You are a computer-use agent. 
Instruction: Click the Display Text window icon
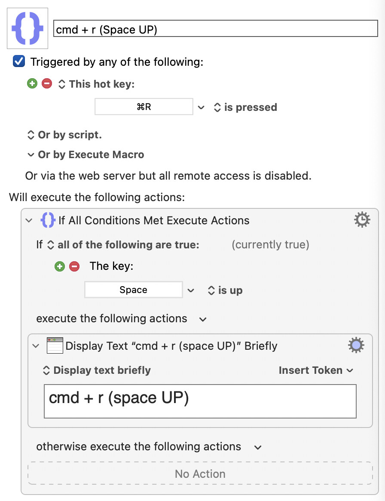click(x=55, y=346)
